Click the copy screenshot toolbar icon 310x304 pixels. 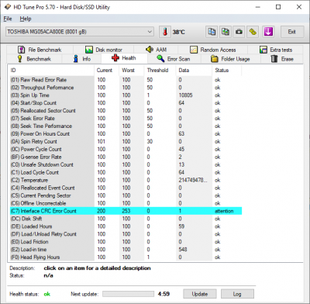tap(226, 32)
